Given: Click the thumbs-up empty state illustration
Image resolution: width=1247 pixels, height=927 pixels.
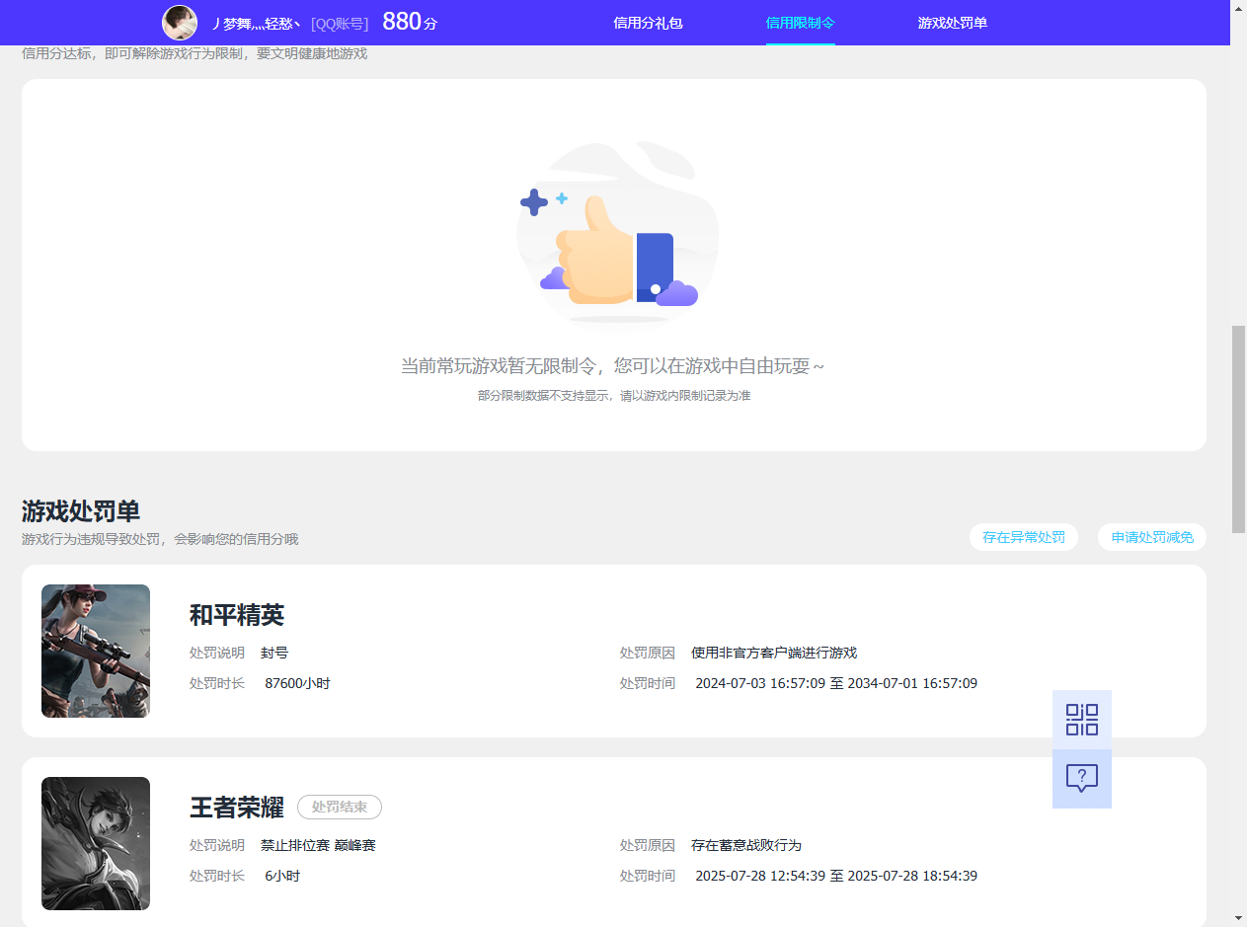Looking at the screenshot, I should (617, 234).
